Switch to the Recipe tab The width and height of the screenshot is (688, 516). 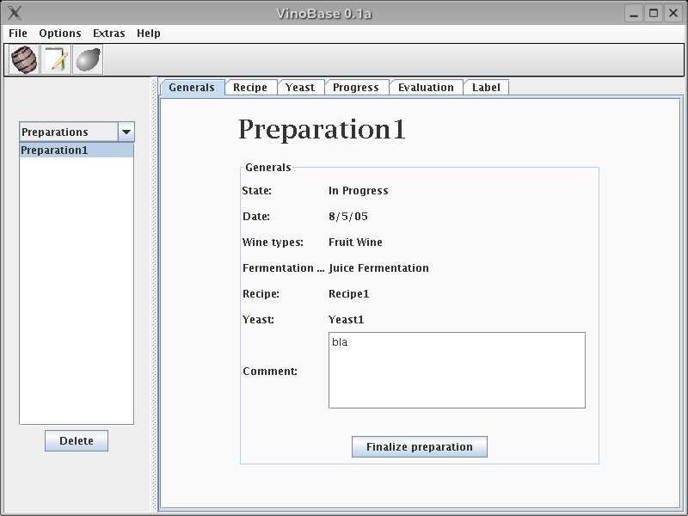pos(250,88)
